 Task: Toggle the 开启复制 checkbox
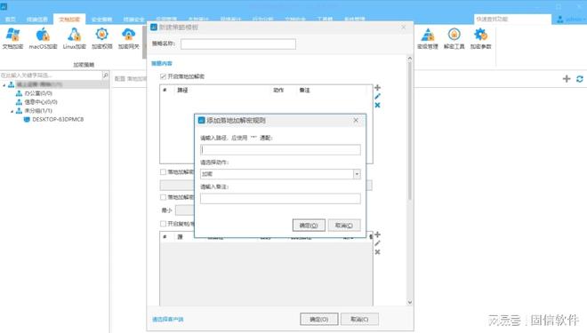[x=163, y=224]
